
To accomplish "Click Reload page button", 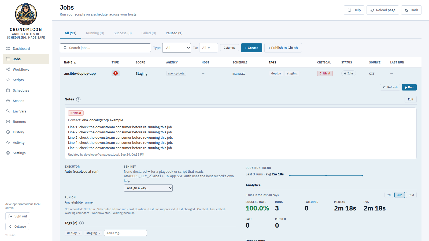I will (383, 10).
